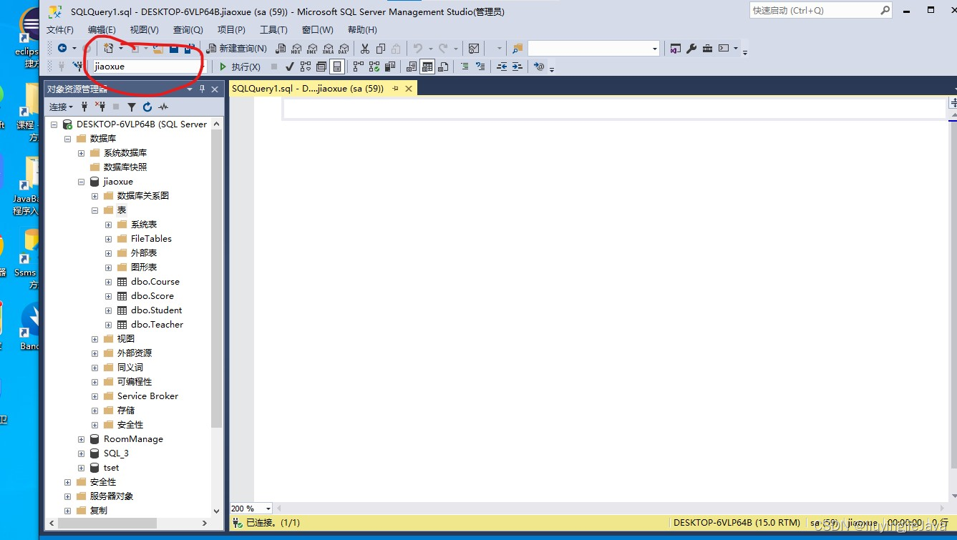This screenshot has width=957, height=540.
Task: Toggle Include Actual Execution Plan
Action: coord(359,67)
